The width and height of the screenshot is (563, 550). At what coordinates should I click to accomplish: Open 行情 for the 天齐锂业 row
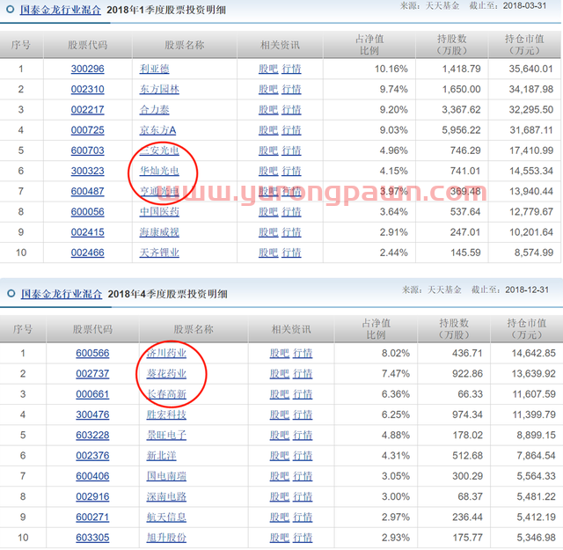[291, 253]
